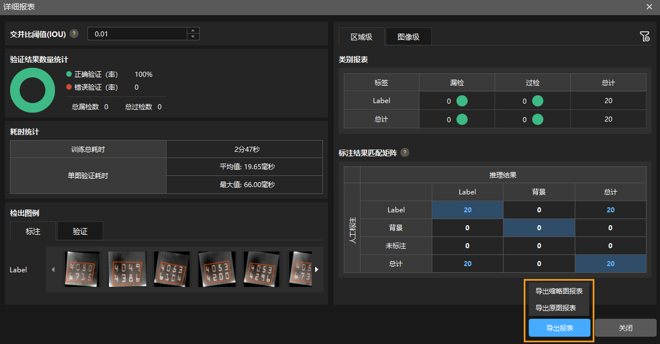Click the IOU threshold help icon

point(74,34)
